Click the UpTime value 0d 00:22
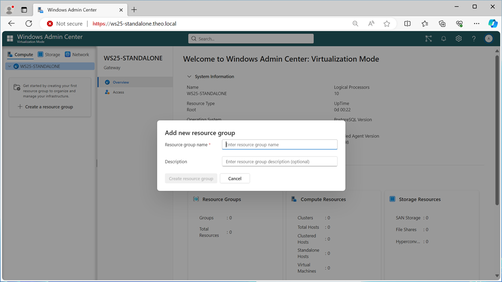The width and height of the screenshot is (502, 282). pyautogui.click(x=342, y=110)
